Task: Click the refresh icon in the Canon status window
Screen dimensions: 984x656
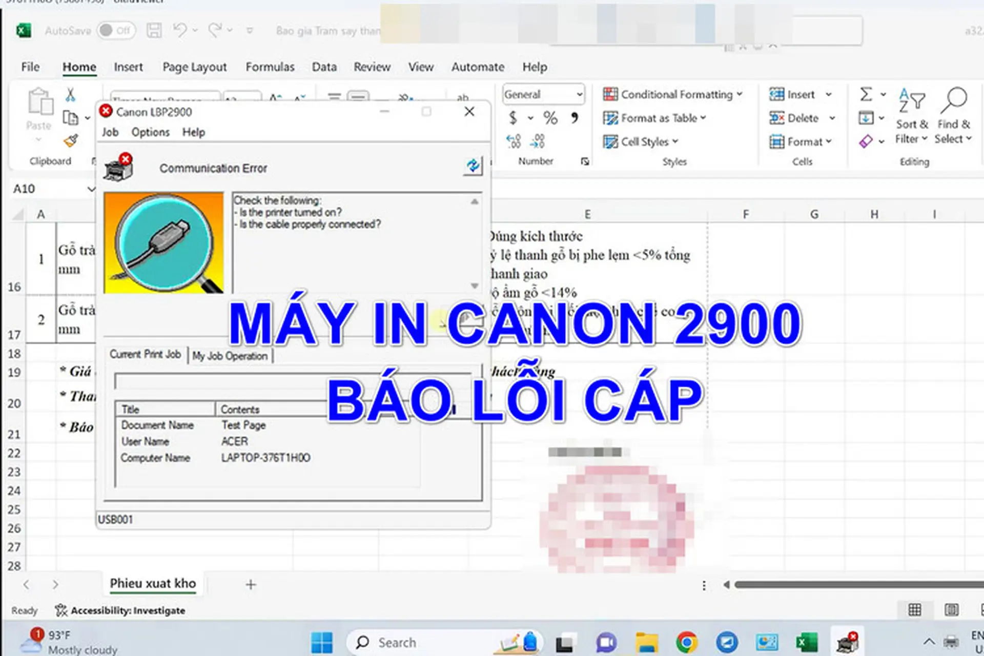Action: (x=473, y=166)
